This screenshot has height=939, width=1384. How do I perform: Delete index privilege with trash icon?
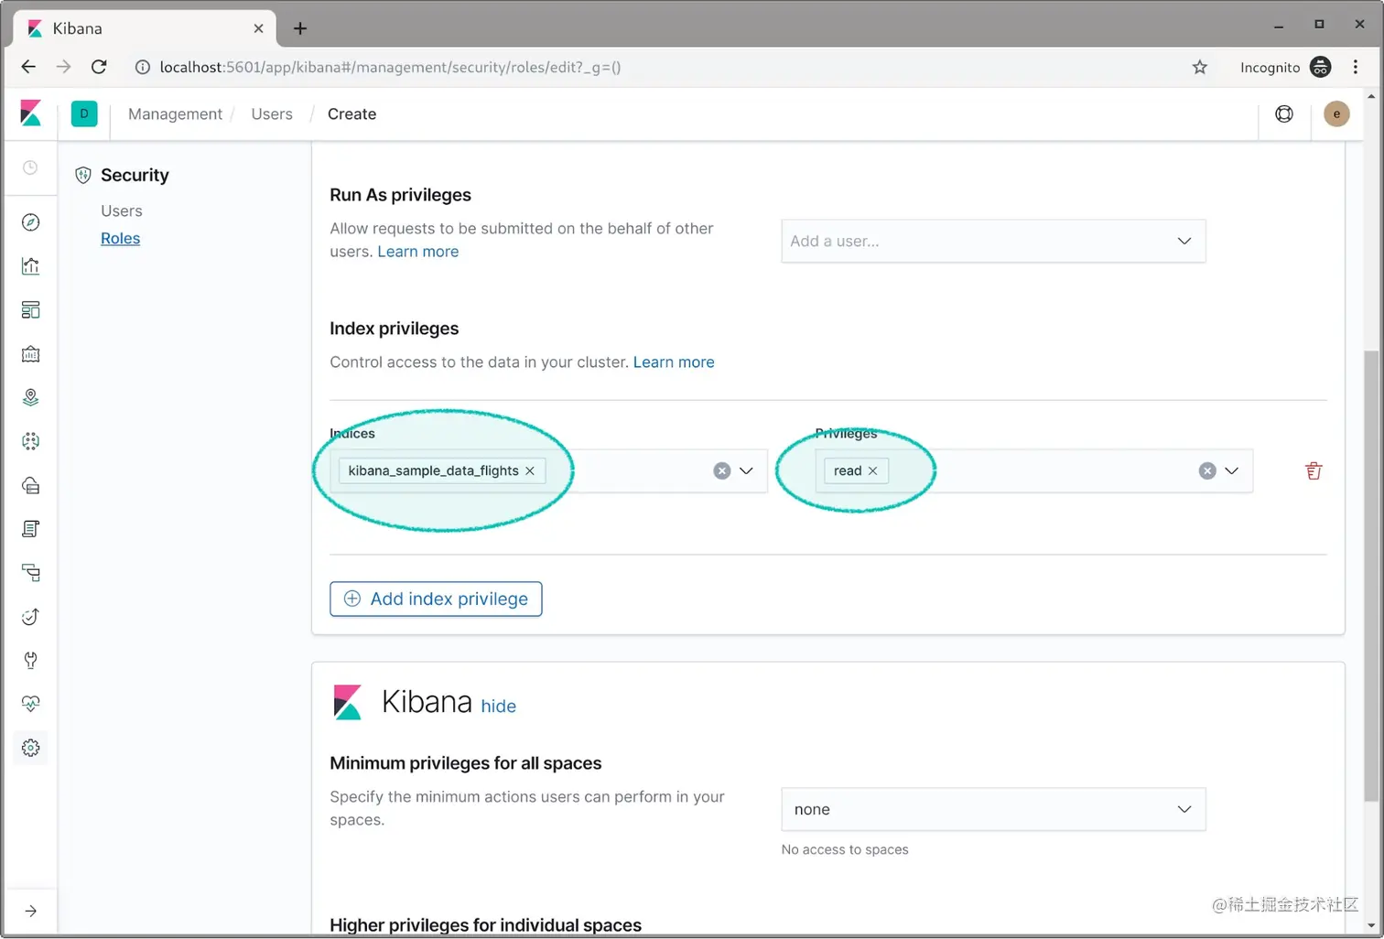click(x=1314, y=470)
